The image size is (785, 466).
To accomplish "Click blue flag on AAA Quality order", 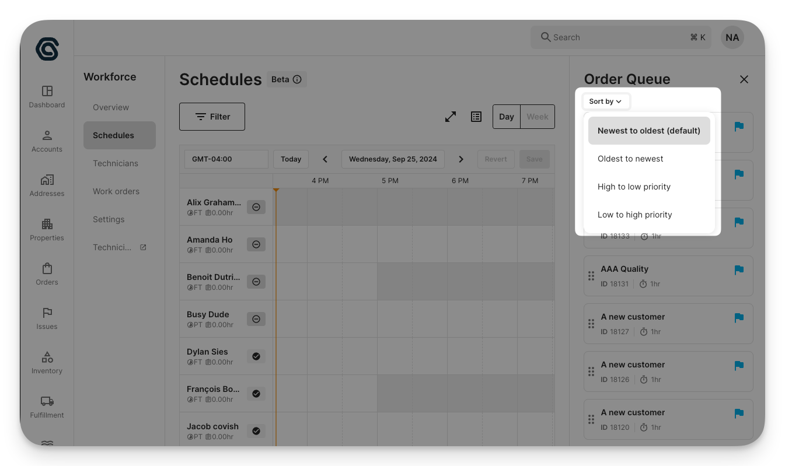I will coord(739,269).
